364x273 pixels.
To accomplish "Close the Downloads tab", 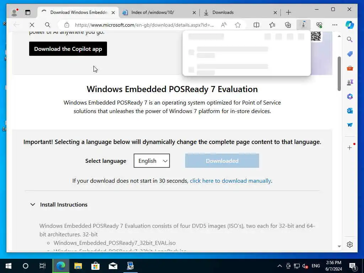I will (x=275, y=12).
